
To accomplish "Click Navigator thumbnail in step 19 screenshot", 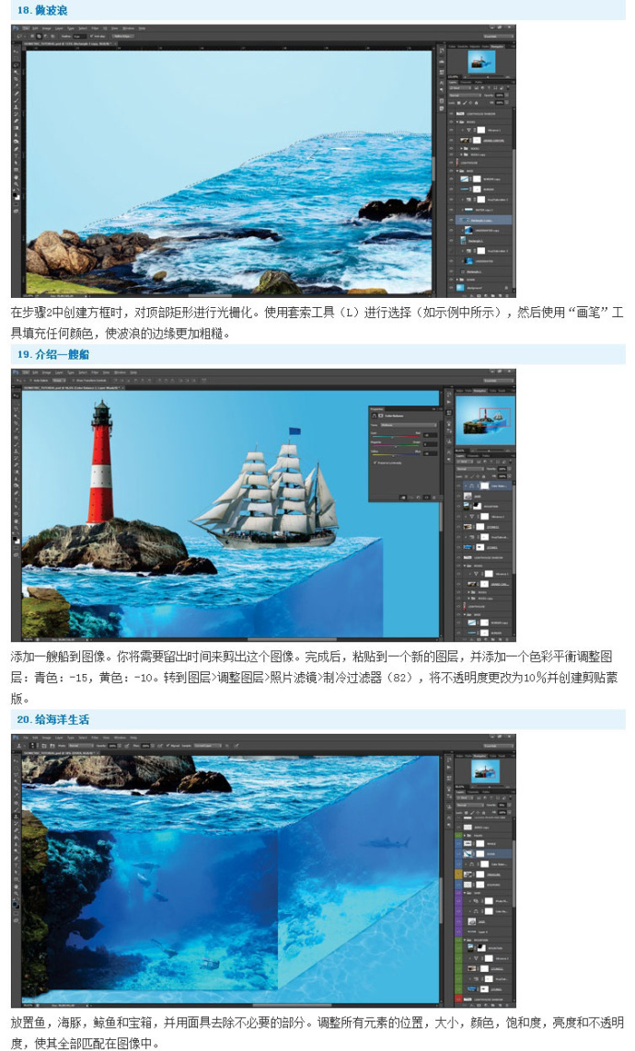I will click(486, 420).
